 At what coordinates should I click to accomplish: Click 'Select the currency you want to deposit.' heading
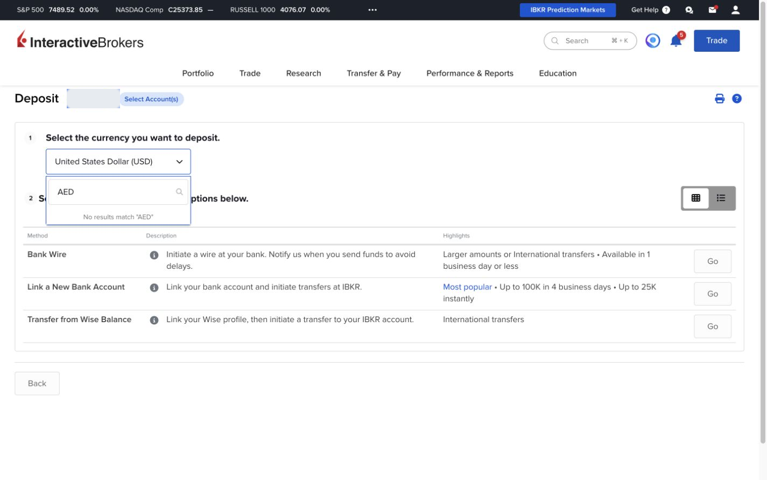tap(133, 138)
